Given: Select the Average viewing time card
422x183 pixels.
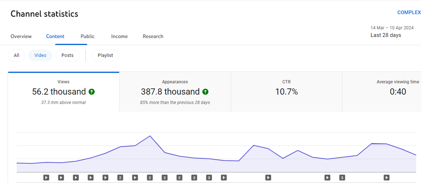Looking at the screenshot, I should coord(382,92).
